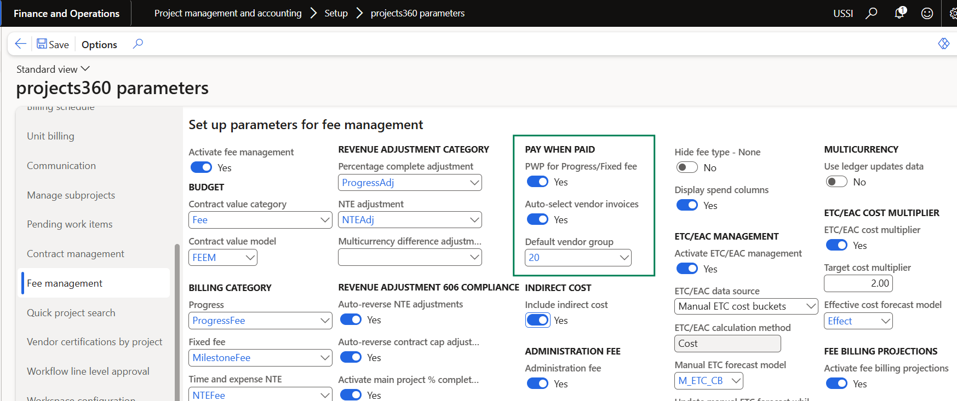Click the back arrow icon
The image size is (957, 401).
[21, 44]
